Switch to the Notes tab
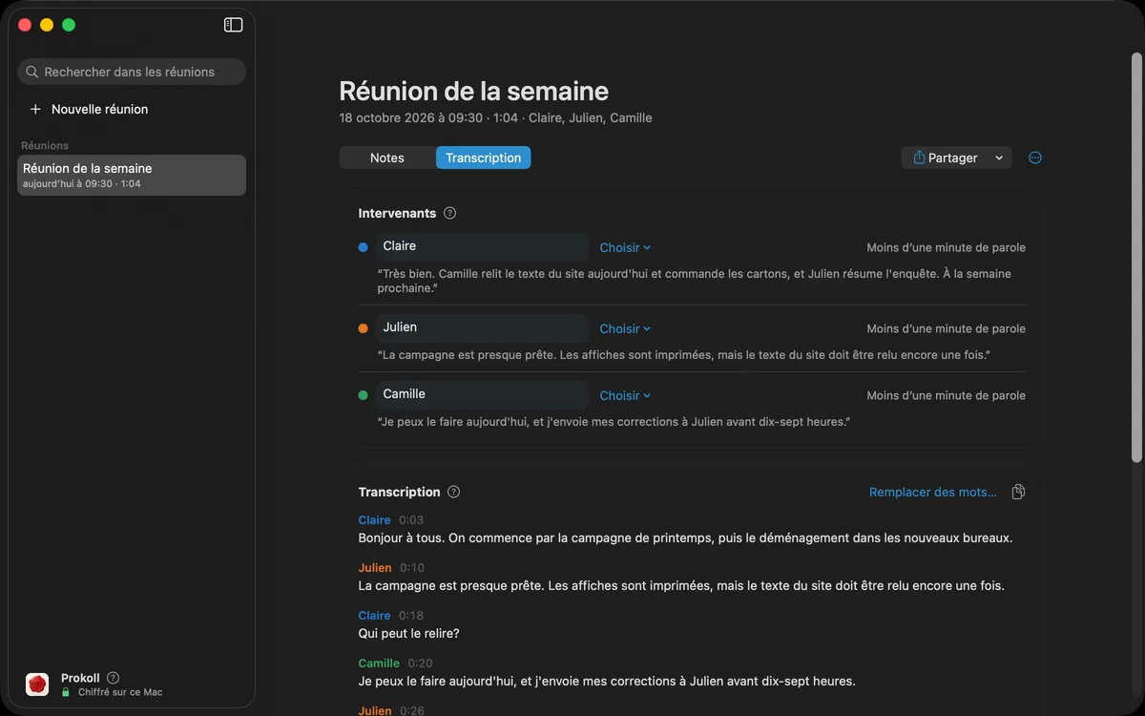The width and height of the screenshot is (1145, 716). pyautogui.click(x=387, y=158)
